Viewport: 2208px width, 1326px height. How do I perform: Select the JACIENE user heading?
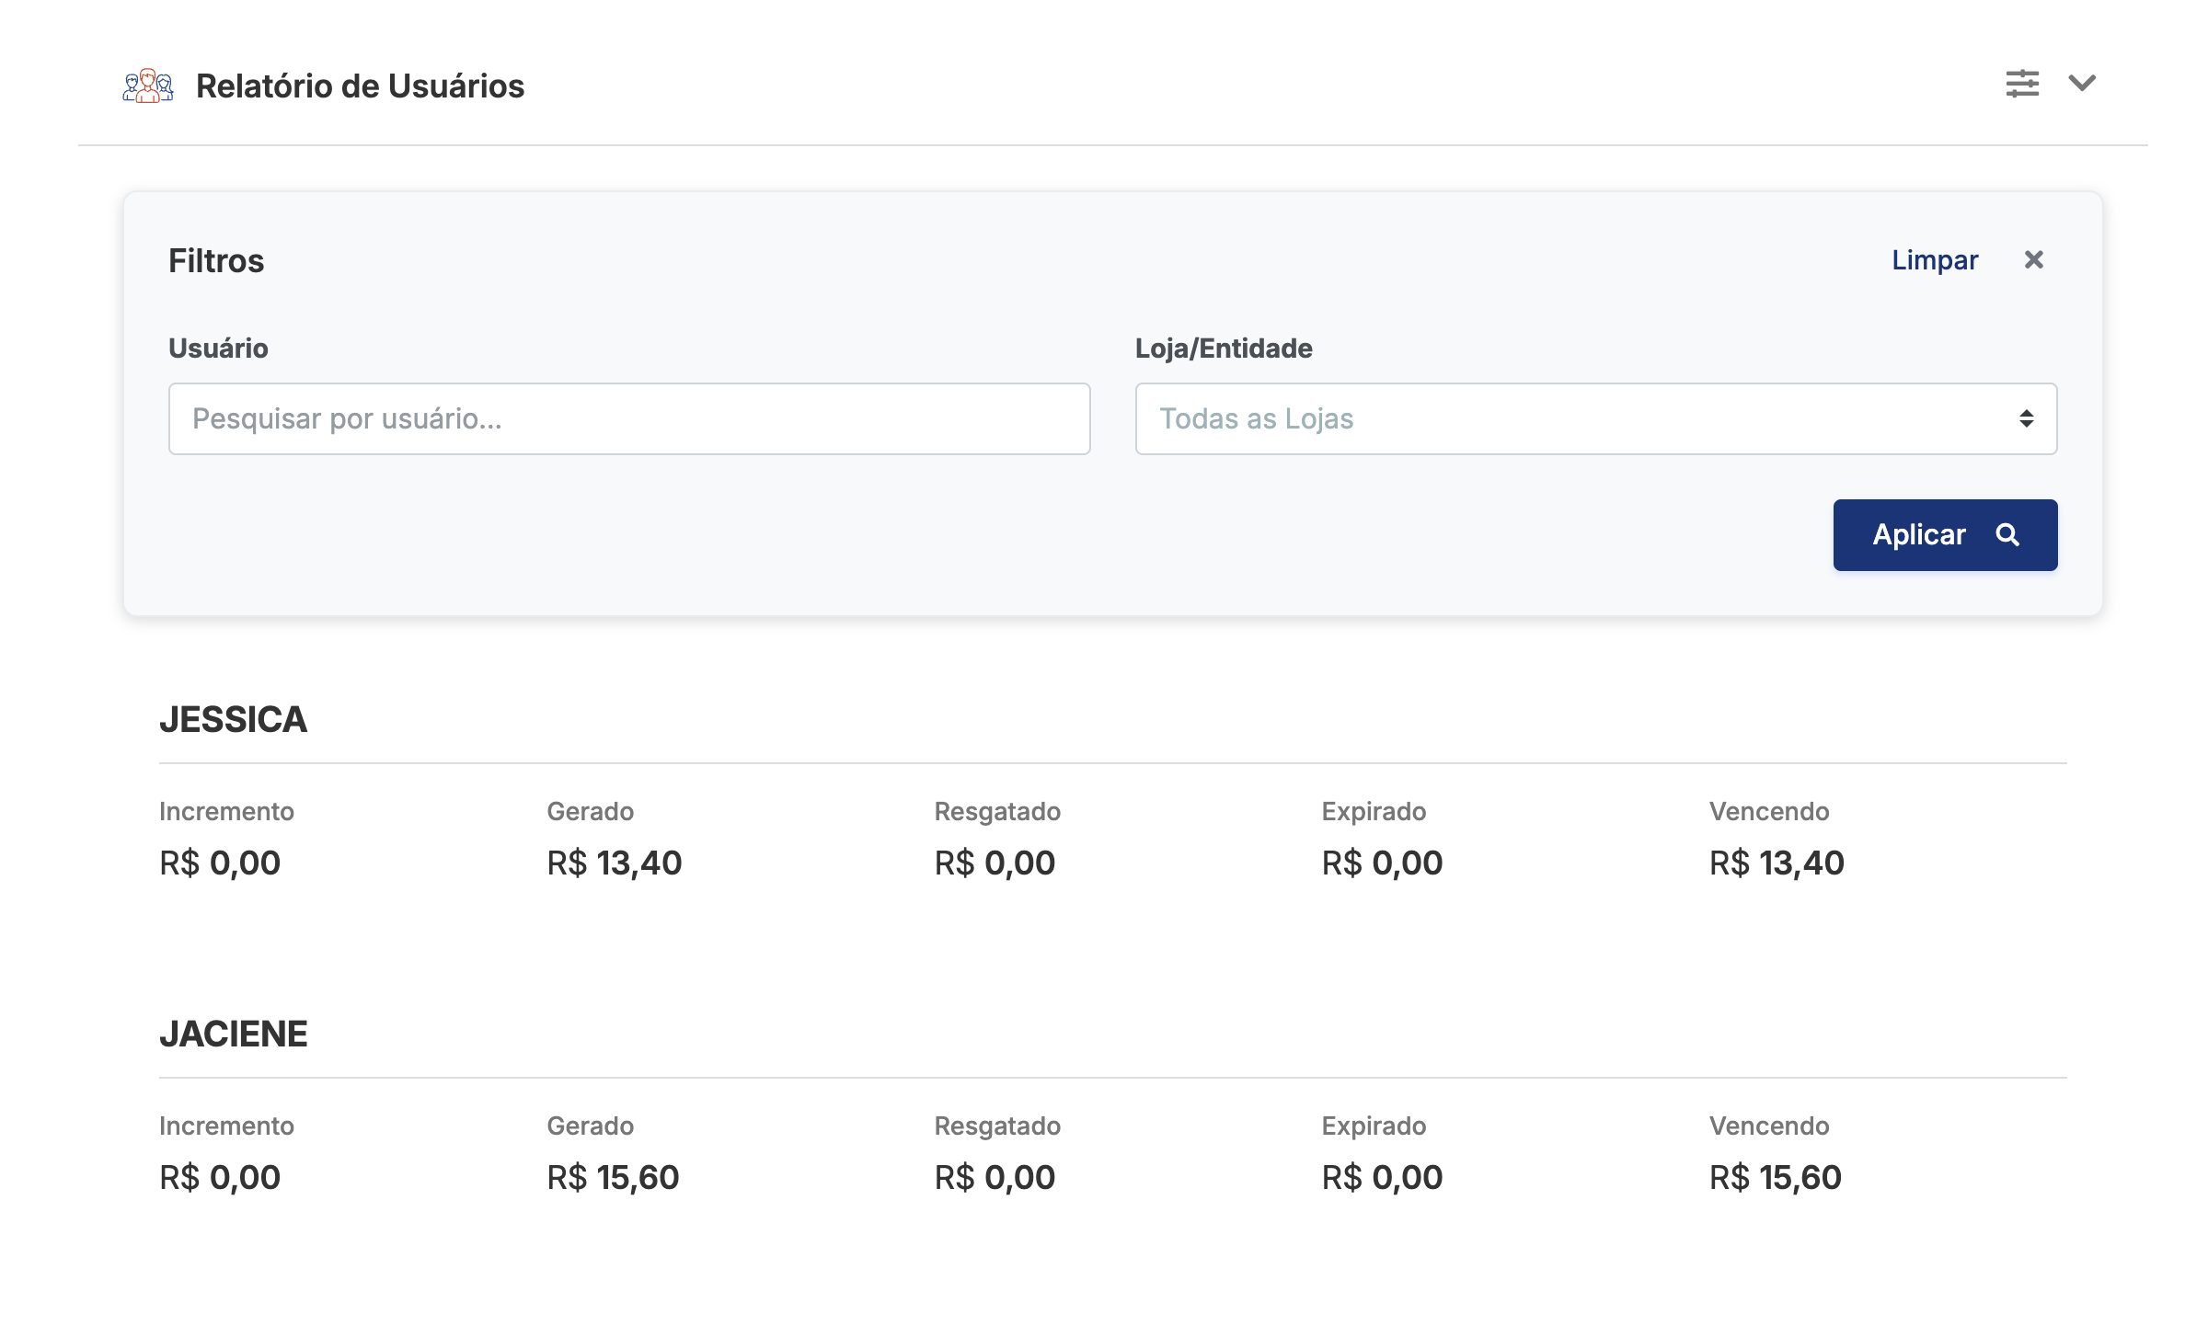(233, 1035)
